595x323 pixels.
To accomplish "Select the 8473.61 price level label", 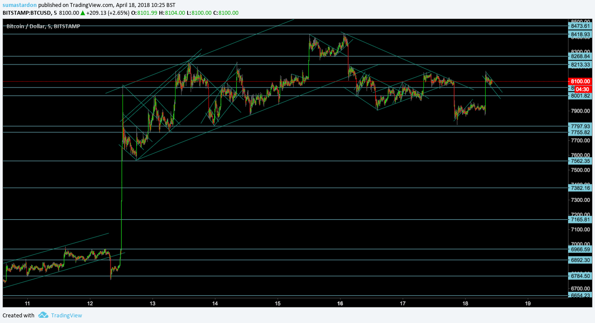I will 580,26.
